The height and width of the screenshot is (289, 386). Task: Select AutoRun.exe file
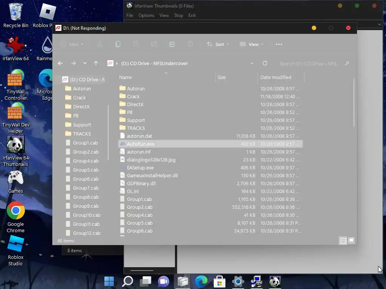point(210,144)
